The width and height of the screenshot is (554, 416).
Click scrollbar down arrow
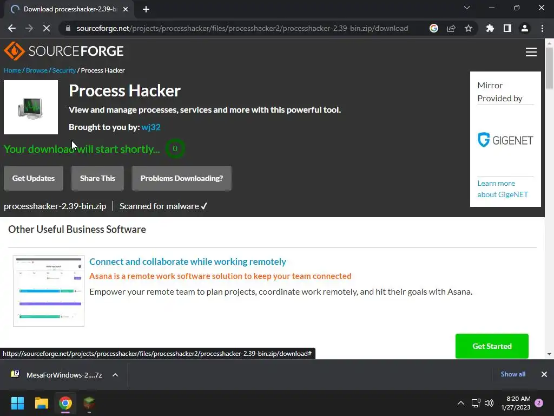click(549, 354)
